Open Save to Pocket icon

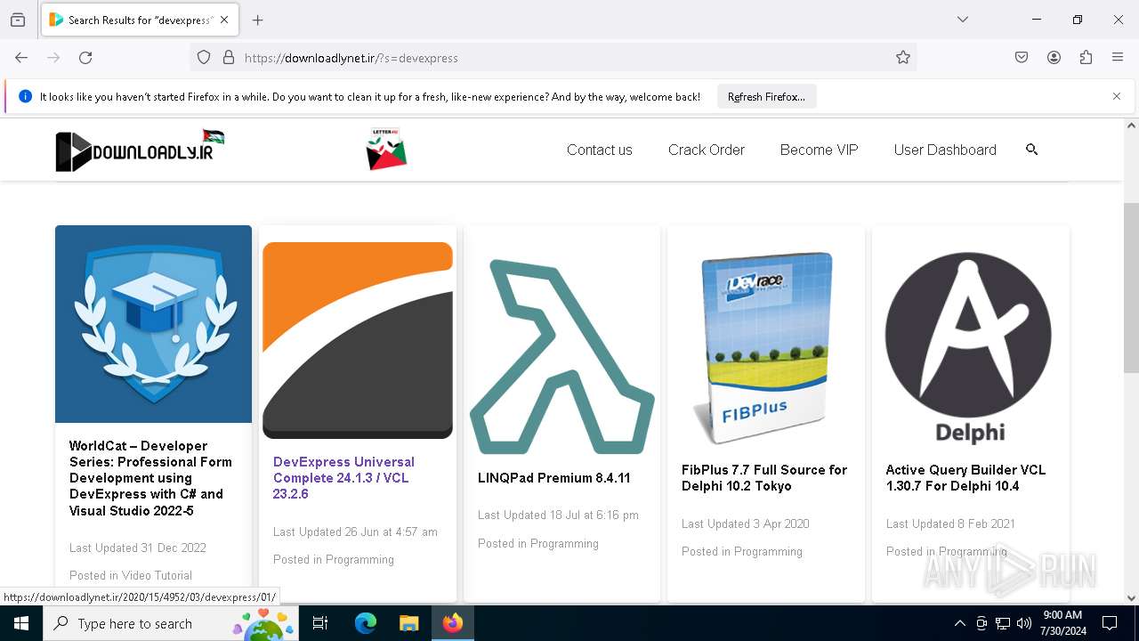[x=1022, y=57]
